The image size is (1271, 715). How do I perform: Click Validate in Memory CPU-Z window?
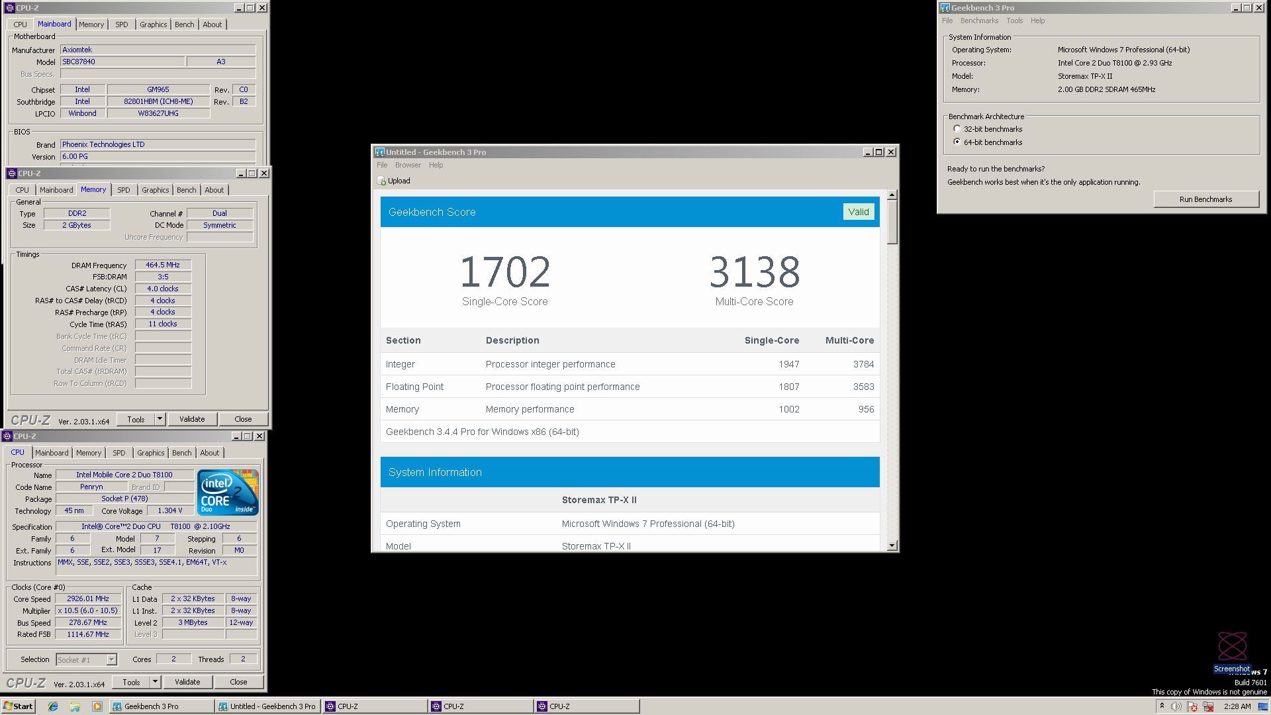192,419
